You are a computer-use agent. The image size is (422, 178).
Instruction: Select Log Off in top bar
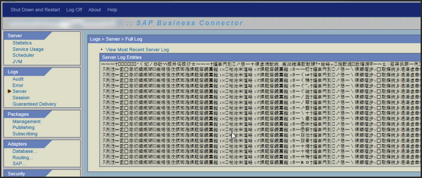click(x=74, y=10)
